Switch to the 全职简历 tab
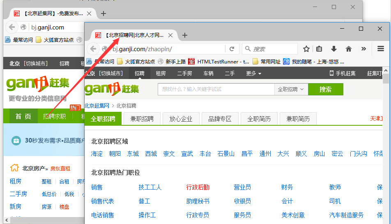 click(x=259, y=119)
